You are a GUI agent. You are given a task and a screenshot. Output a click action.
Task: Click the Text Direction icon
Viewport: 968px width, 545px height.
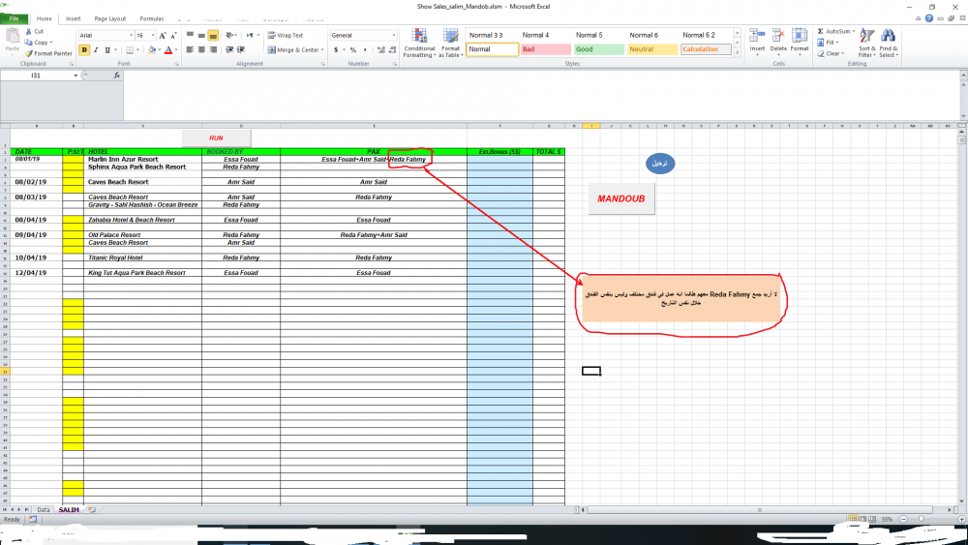[250, 35]
